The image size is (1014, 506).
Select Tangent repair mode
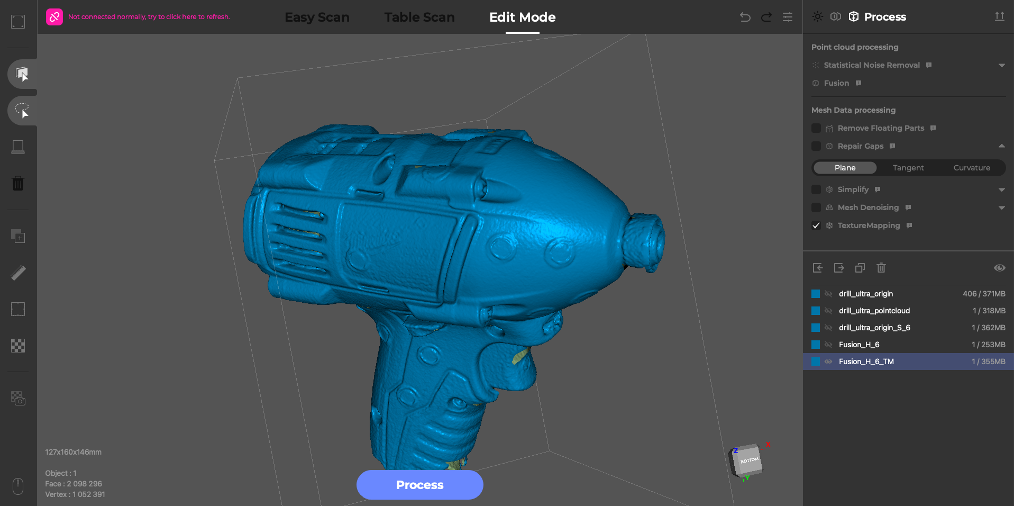coord(908,168)
